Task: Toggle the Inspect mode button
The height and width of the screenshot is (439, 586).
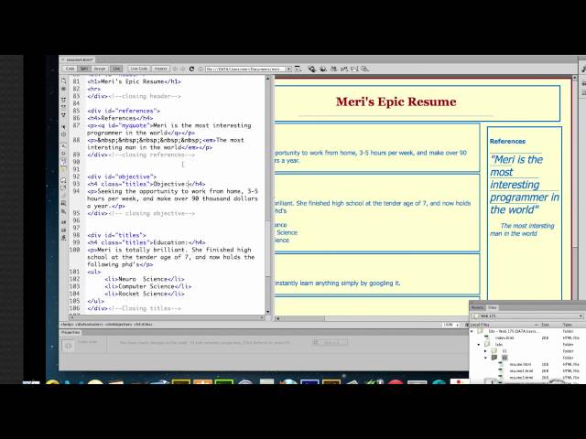Action: (160, 70)
